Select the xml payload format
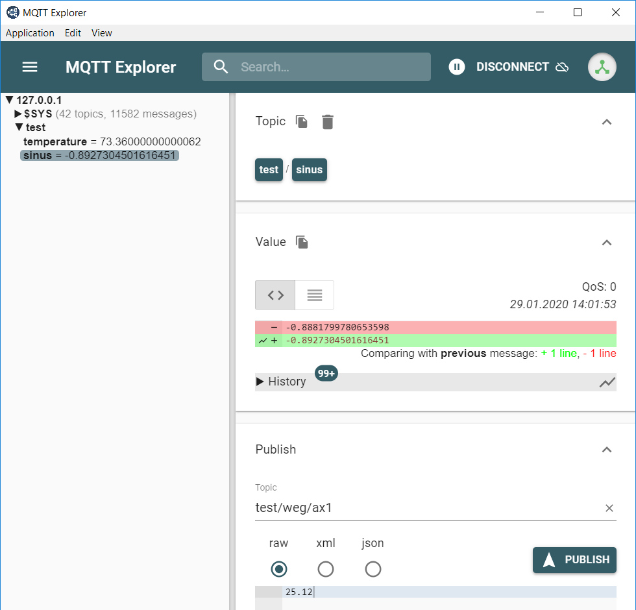 (x=326, y=569)
